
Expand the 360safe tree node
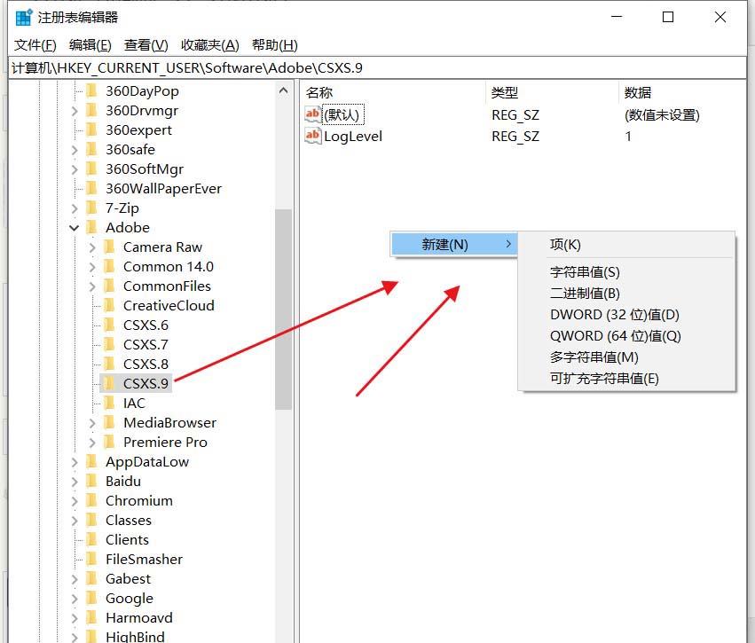pyautogui.click(x=75, y=150)
